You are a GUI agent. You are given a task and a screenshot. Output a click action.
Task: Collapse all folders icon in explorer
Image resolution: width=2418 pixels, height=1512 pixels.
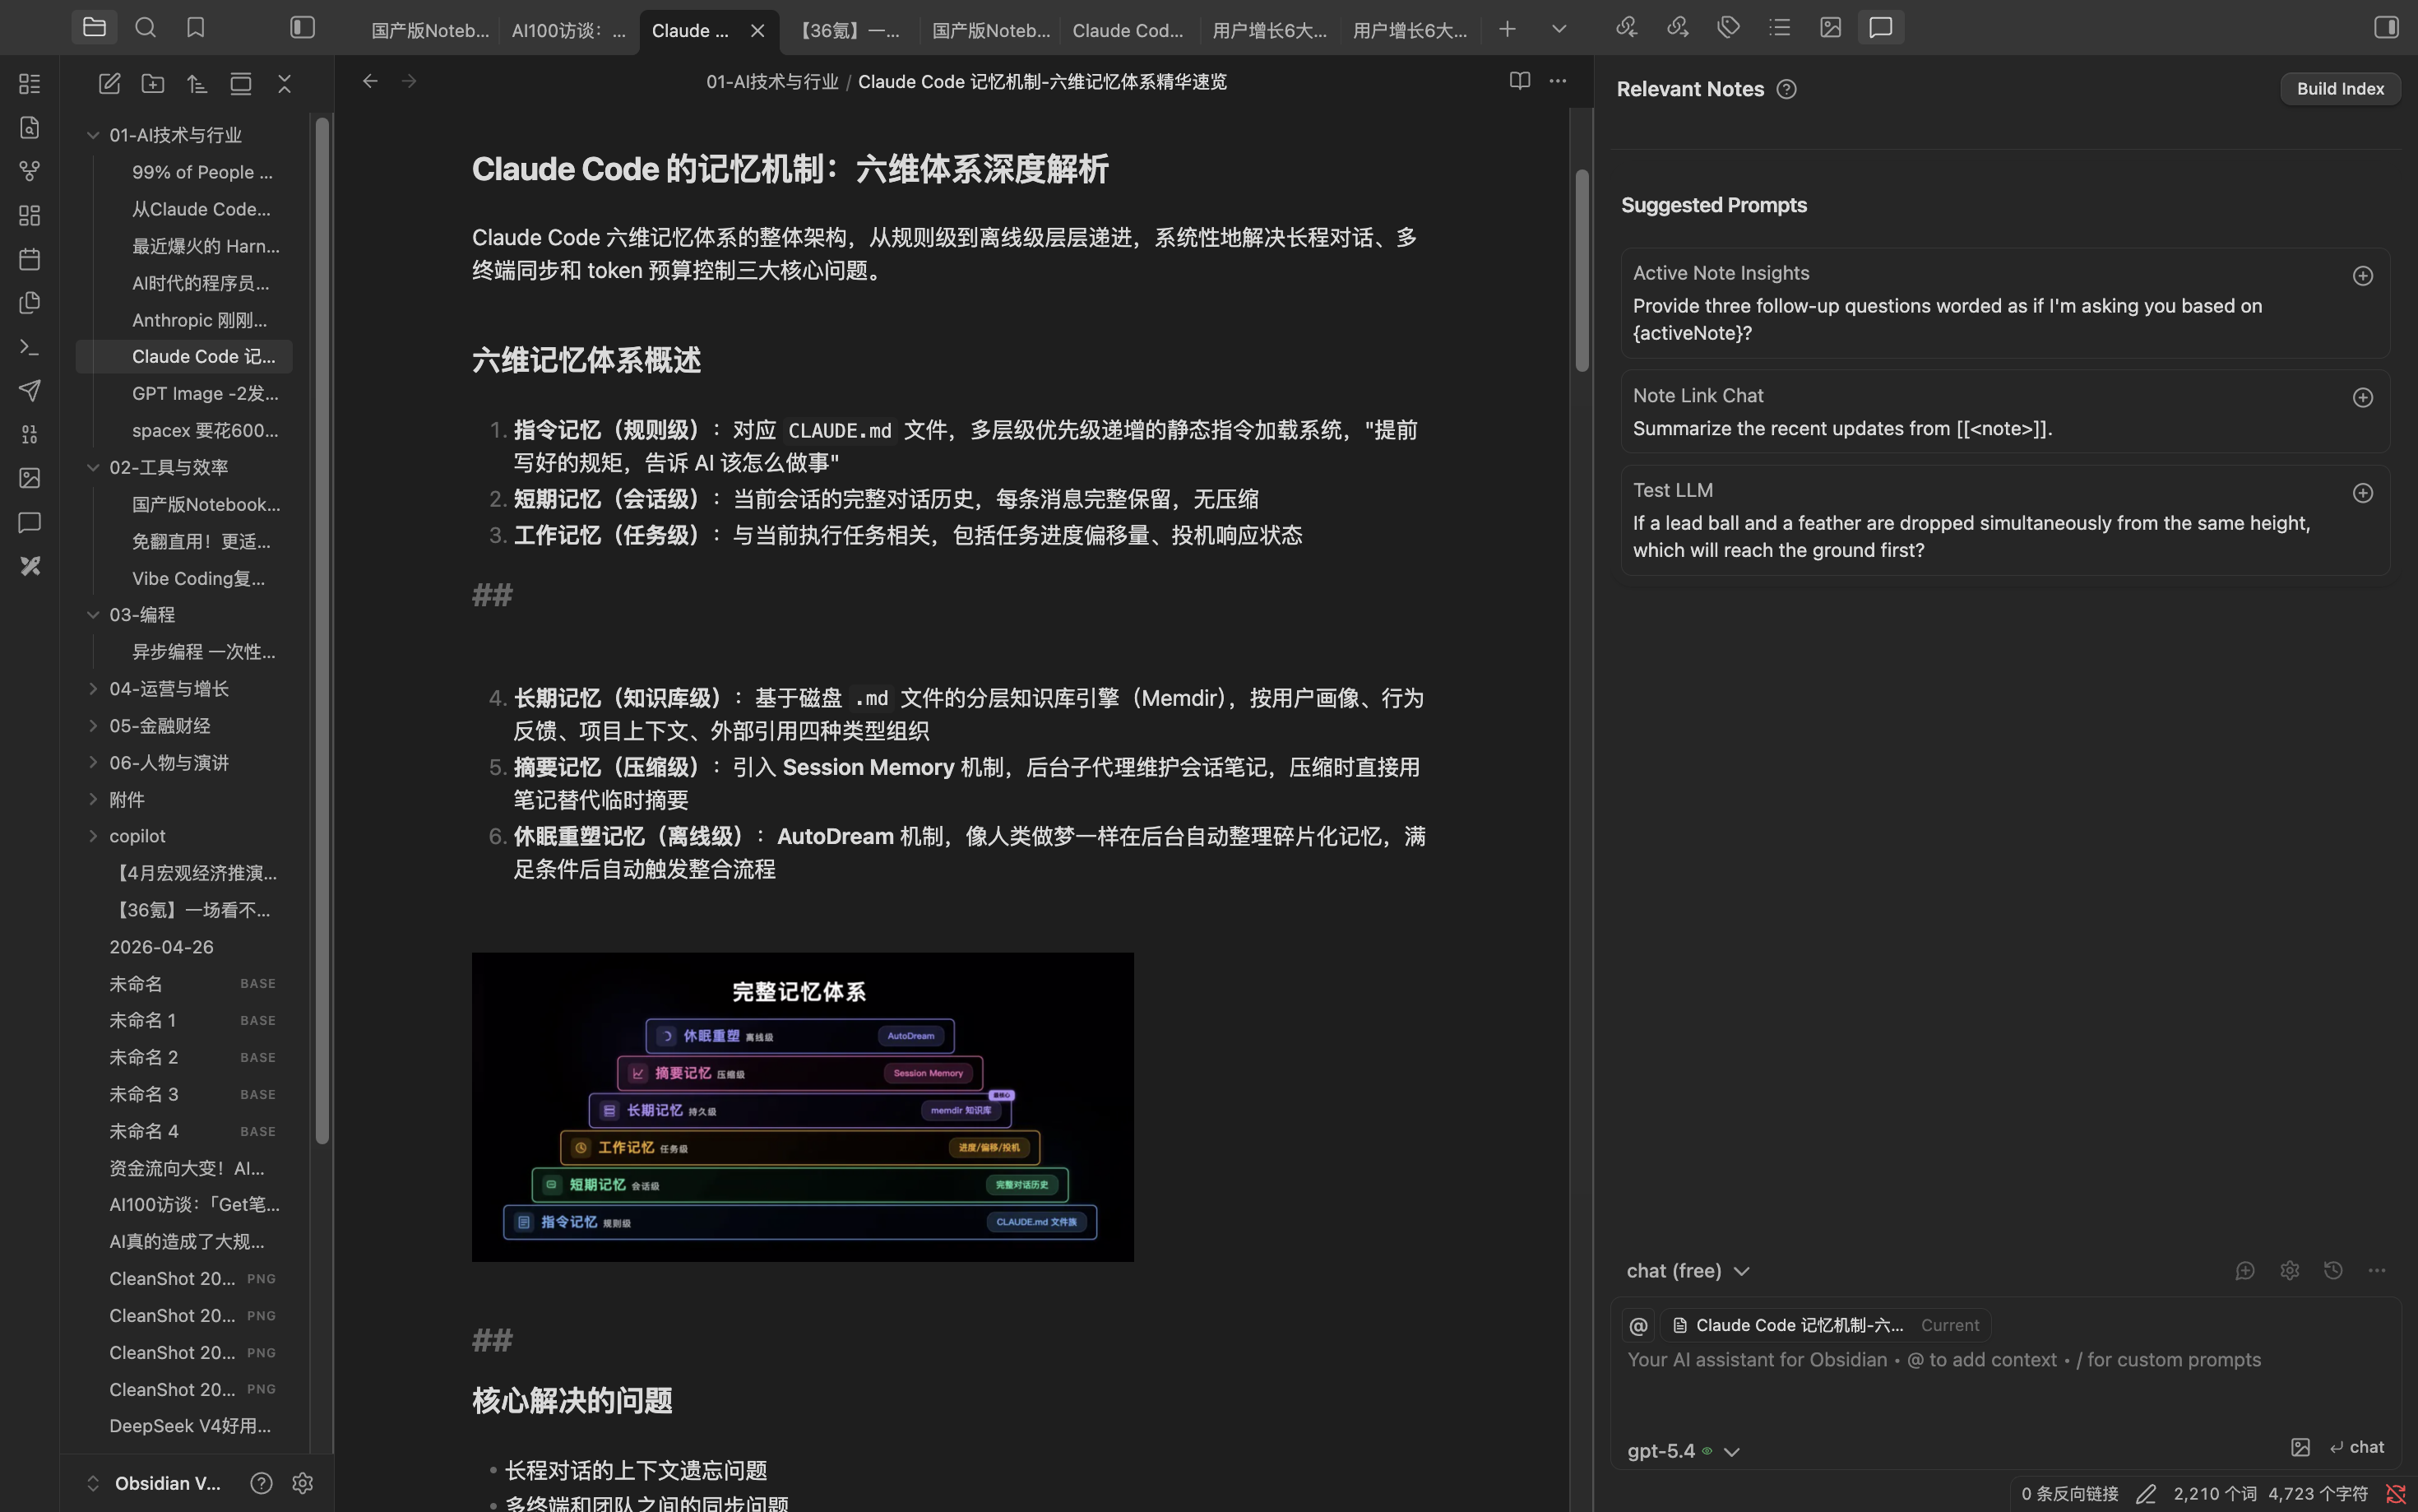click(x=285, y=84)
